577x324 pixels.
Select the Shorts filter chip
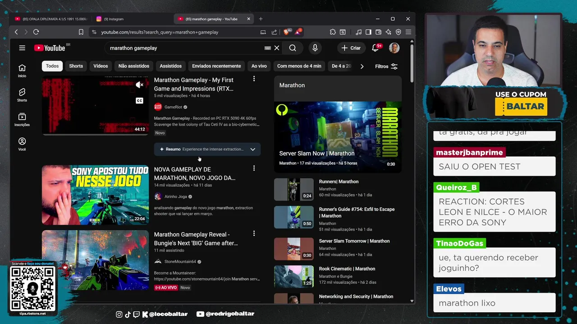(x=76, y=66)
